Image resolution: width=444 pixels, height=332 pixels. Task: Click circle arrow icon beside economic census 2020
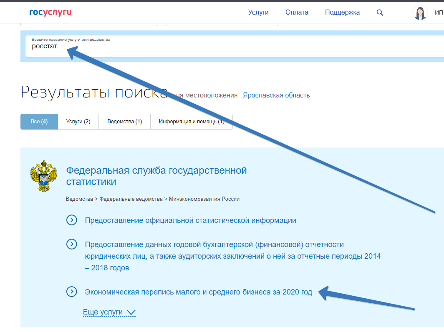point(72,292)
